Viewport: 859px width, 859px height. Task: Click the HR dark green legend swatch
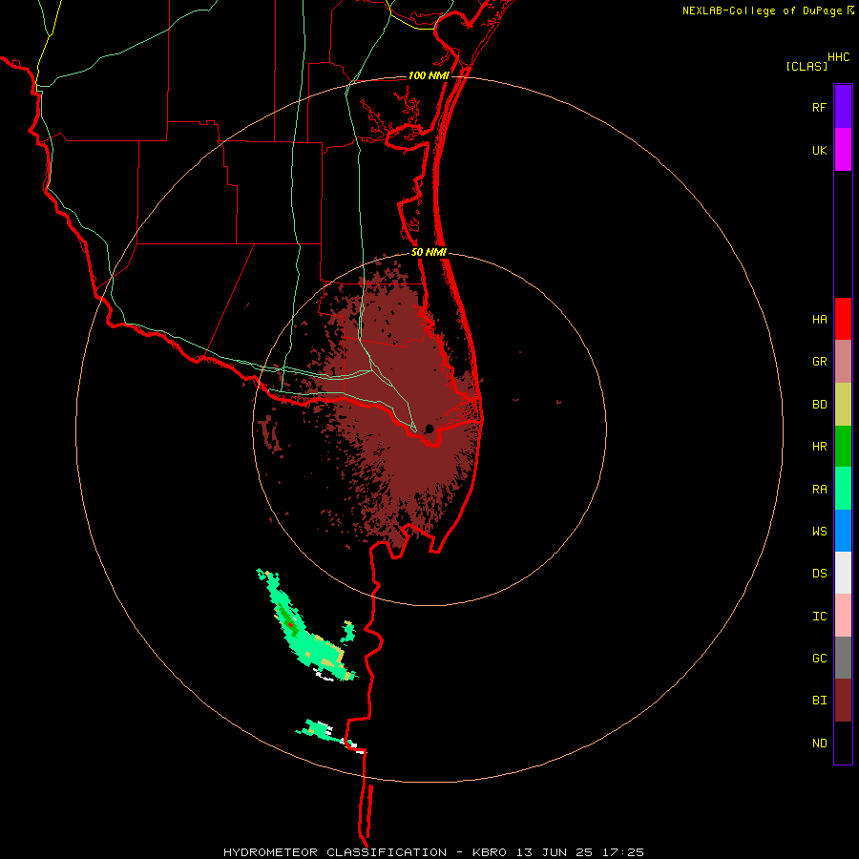tap(843, 447)
